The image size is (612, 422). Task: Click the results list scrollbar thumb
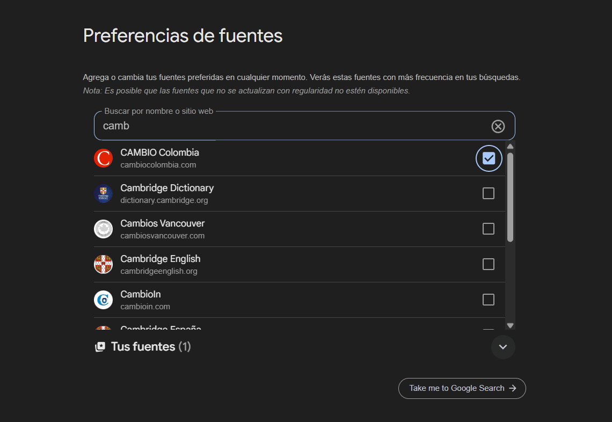(510, 197)
